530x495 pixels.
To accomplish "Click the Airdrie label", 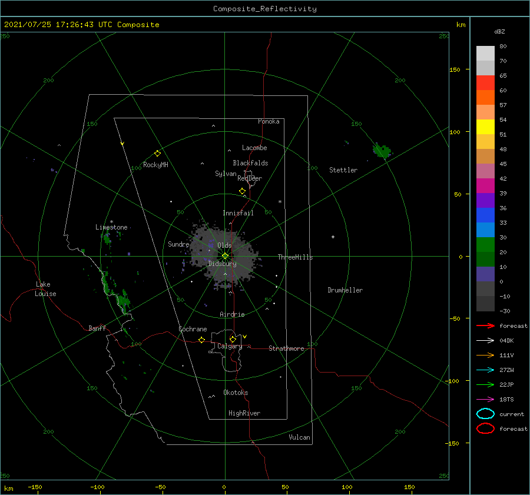I will (232, 314).
